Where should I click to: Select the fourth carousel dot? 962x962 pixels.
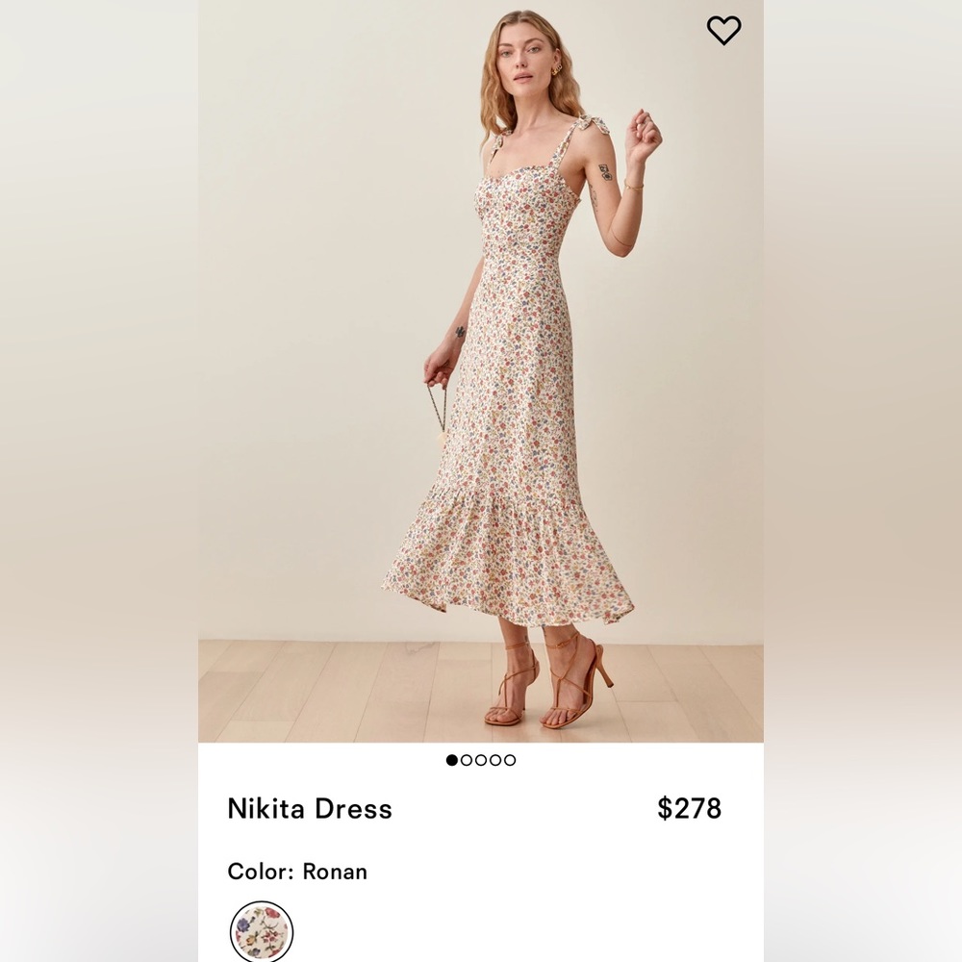tap(496, 761)
